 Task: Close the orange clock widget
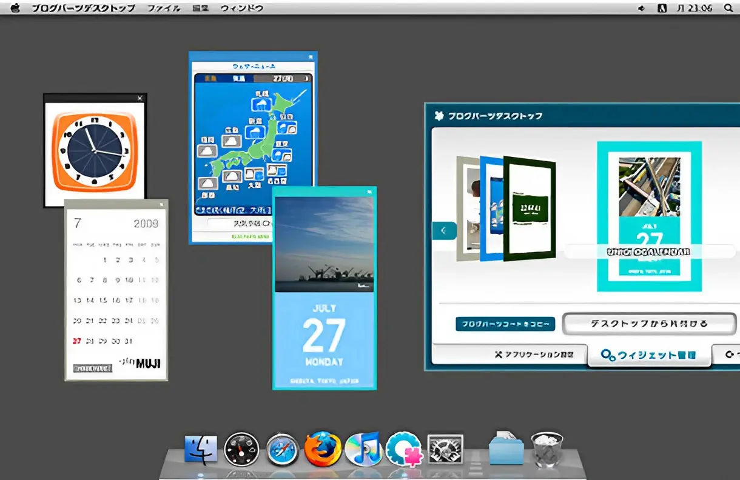pos(140,98)
